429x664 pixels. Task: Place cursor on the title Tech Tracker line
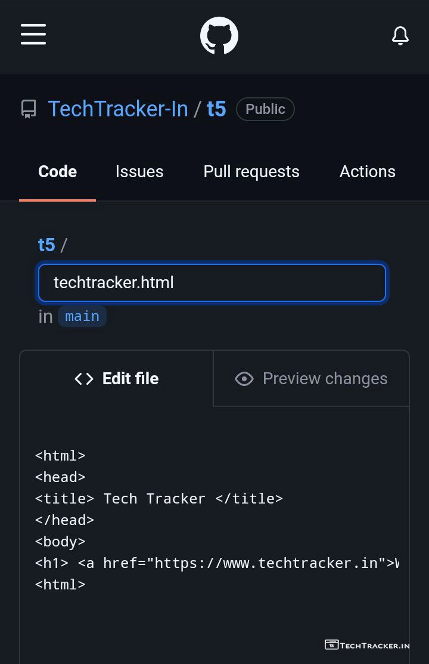pos(158,499)
